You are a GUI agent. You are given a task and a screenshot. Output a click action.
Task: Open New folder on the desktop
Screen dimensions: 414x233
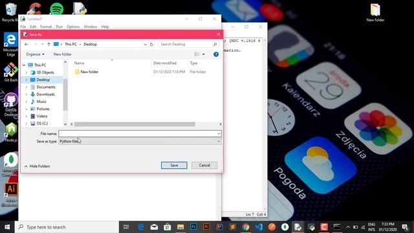[x=375, y=12]
